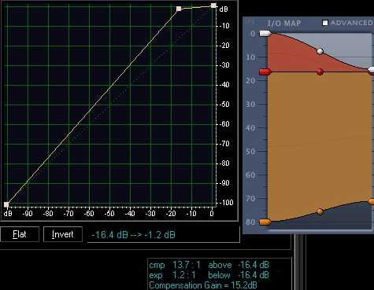Click the Flat button
The height and width of the screenshot is (290, 374).
(20, 234)
